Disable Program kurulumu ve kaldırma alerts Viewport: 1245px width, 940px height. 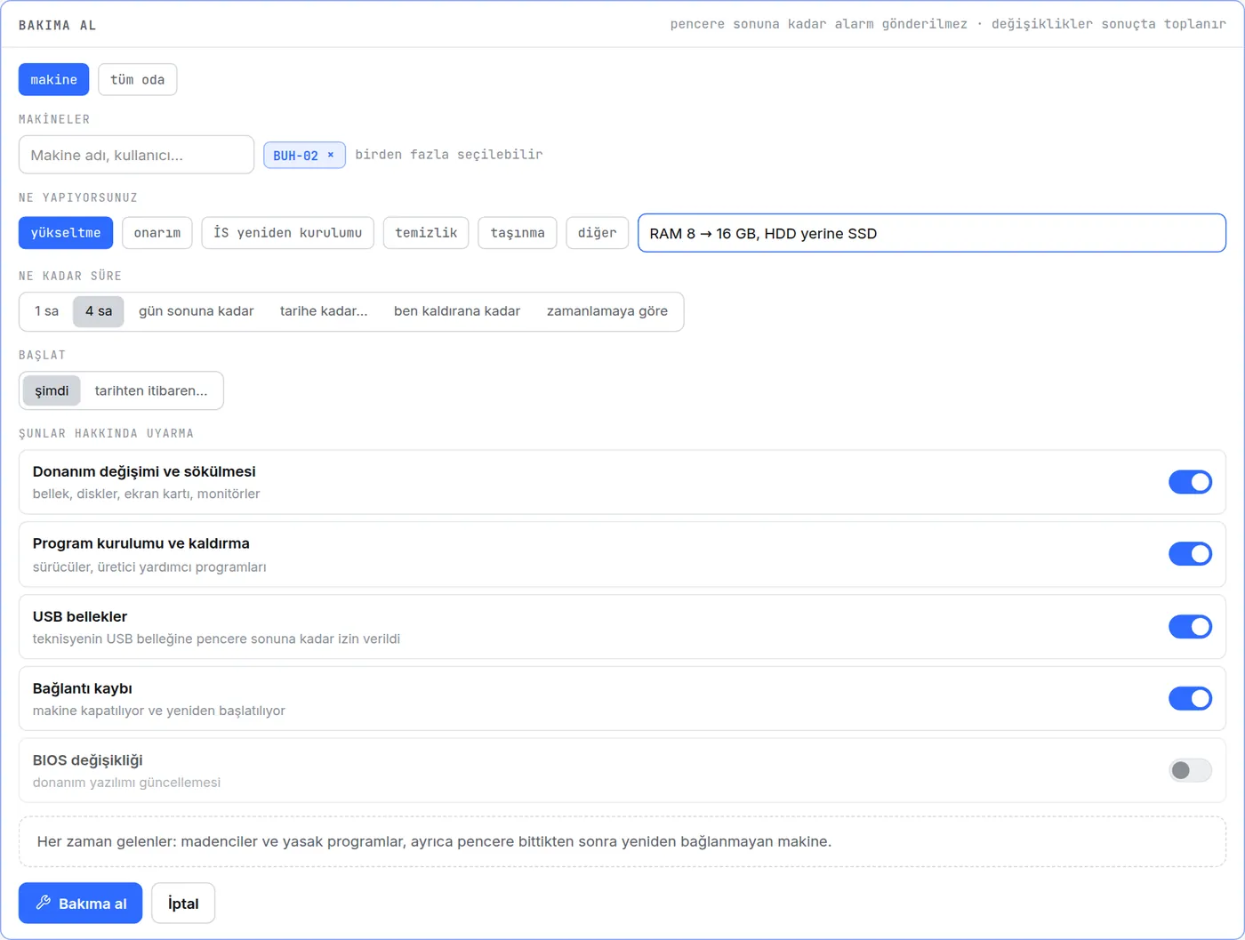1190,554
